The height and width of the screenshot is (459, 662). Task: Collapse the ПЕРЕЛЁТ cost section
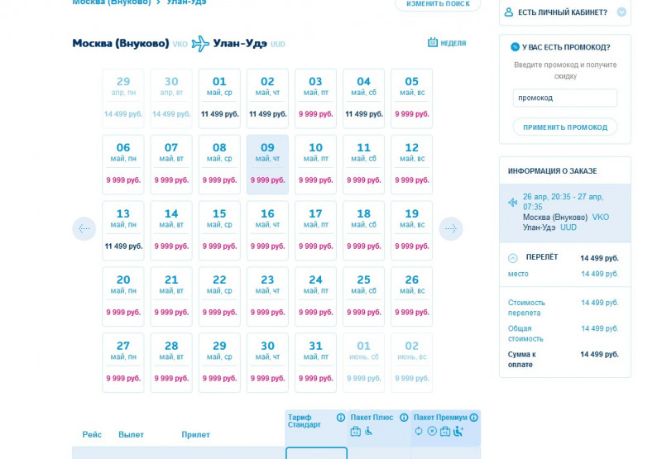[x=512, y=258]
